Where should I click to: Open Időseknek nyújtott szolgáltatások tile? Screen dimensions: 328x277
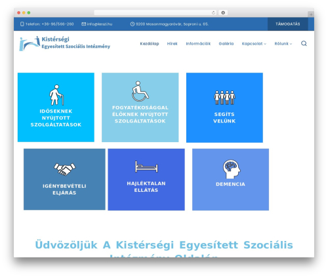(56, 107)
